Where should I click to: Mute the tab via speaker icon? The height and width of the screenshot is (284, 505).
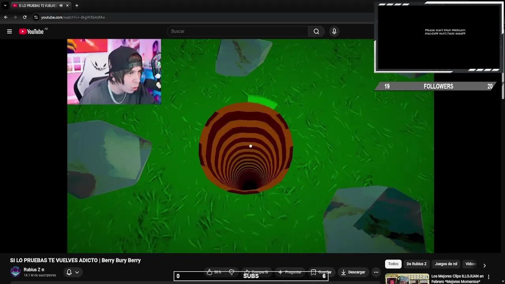point(61,6)
